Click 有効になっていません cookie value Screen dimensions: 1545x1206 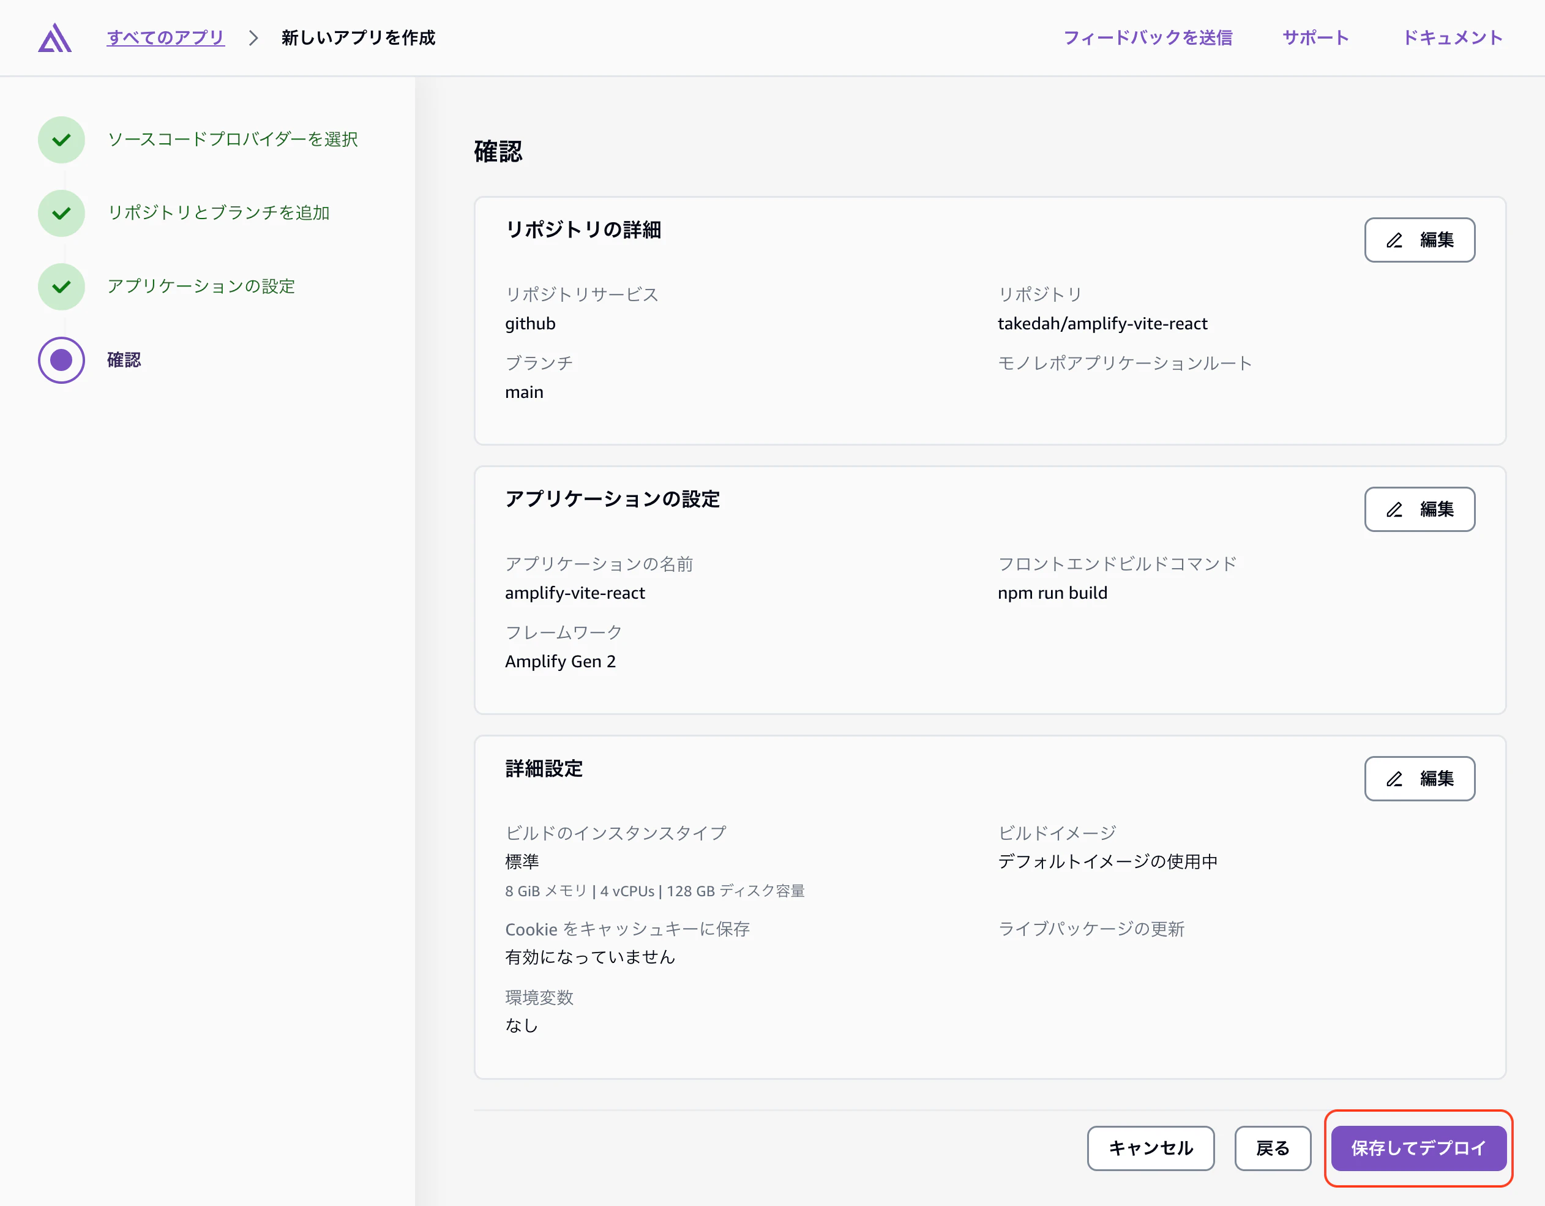point(590,957)
